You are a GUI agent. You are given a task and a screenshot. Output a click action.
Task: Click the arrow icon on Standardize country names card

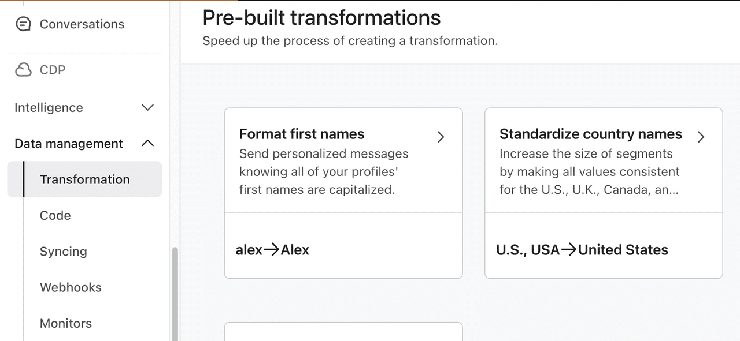701,137
